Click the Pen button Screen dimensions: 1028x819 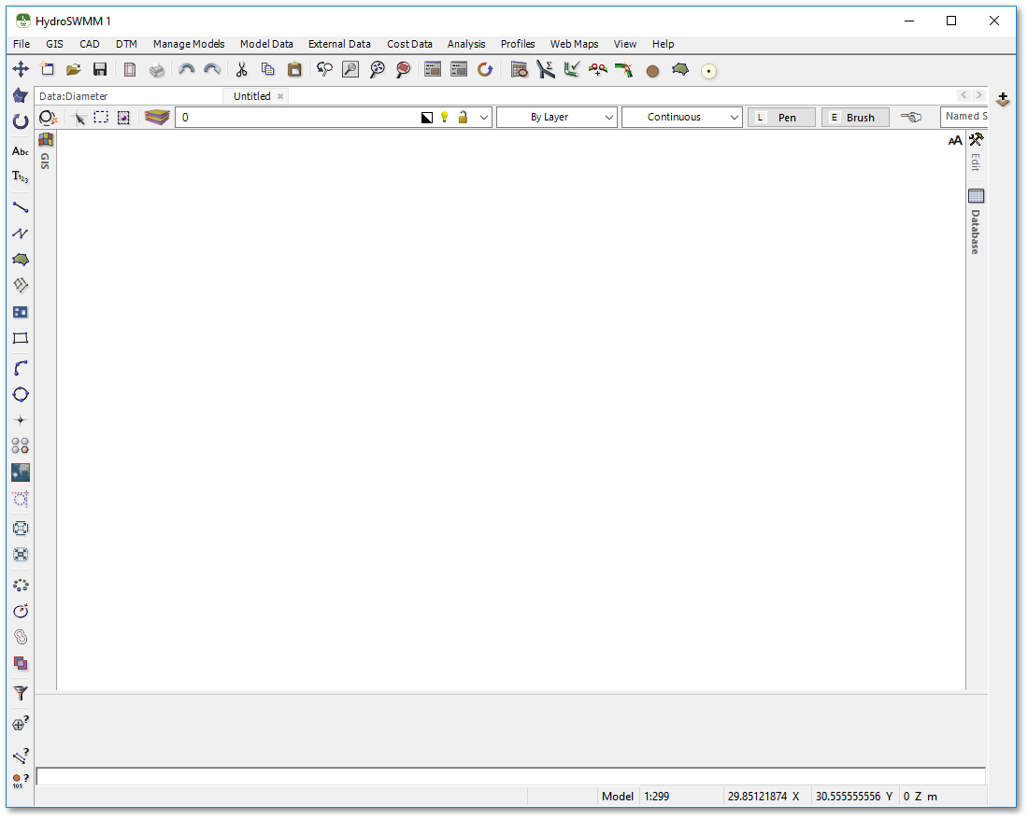click(781, 118)
